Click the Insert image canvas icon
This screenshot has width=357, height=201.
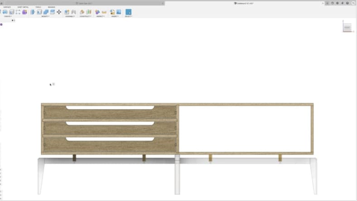(119, 12)
